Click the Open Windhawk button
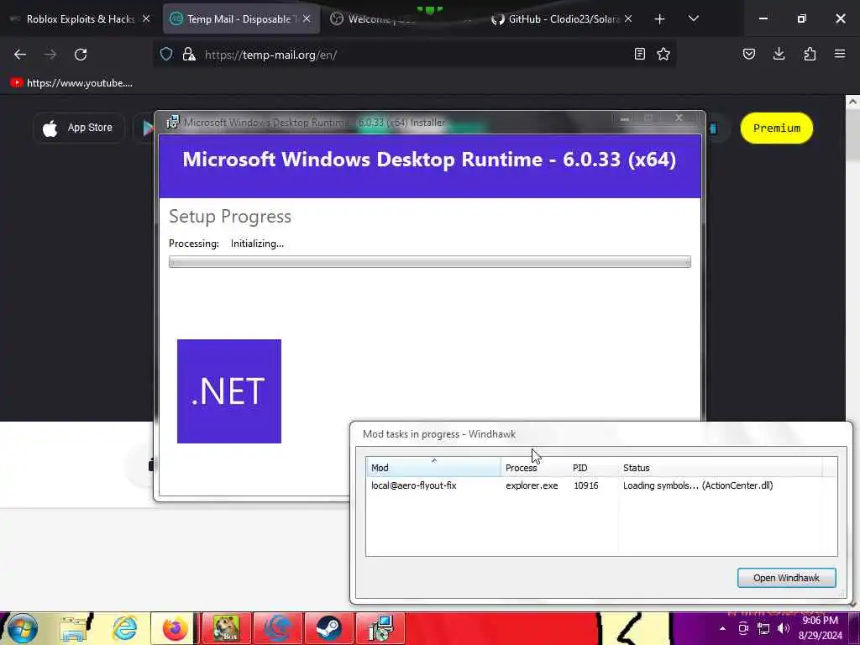 point(786,578)
